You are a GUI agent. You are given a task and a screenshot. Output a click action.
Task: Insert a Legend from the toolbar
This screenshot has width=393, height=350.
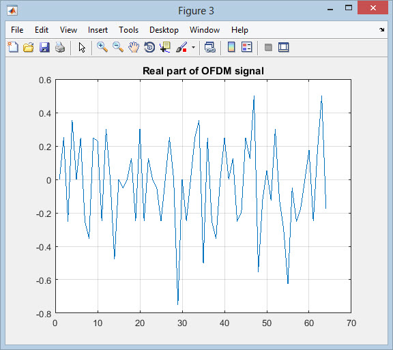[246, 47]
